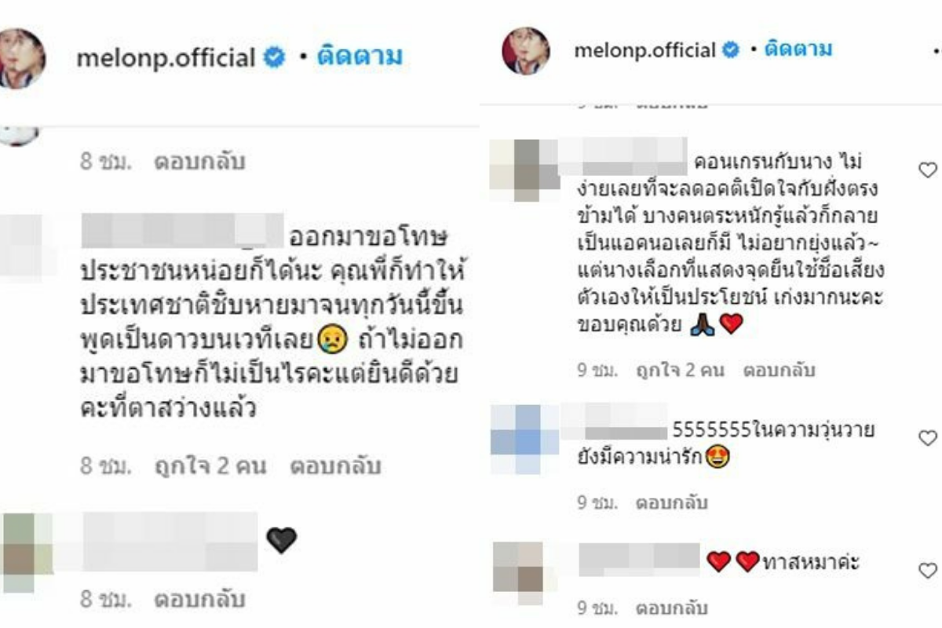Like the คอนเกรนกับนาง comment with the heart
Screen dimensions: 942x628
tap(927, 170)
